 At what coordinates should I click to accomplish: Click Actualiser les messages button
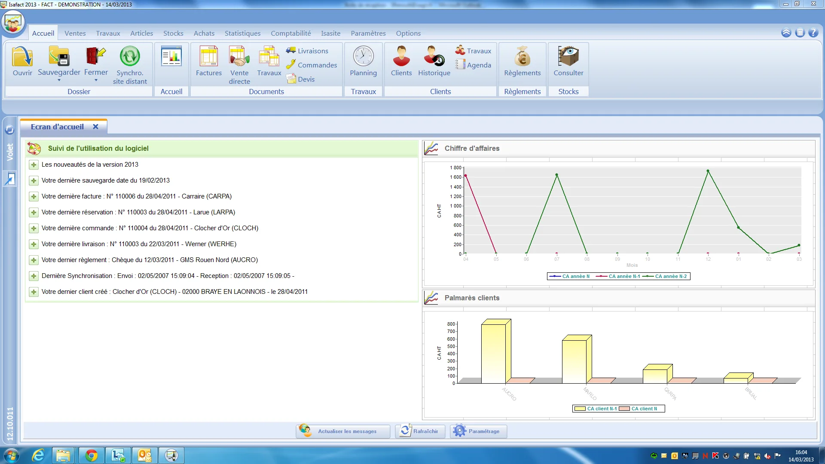(x=343, y=431)
